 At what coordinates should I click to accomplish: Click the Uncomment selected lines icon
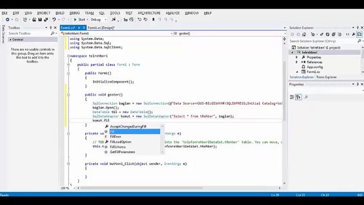click(x=146, y=20)
